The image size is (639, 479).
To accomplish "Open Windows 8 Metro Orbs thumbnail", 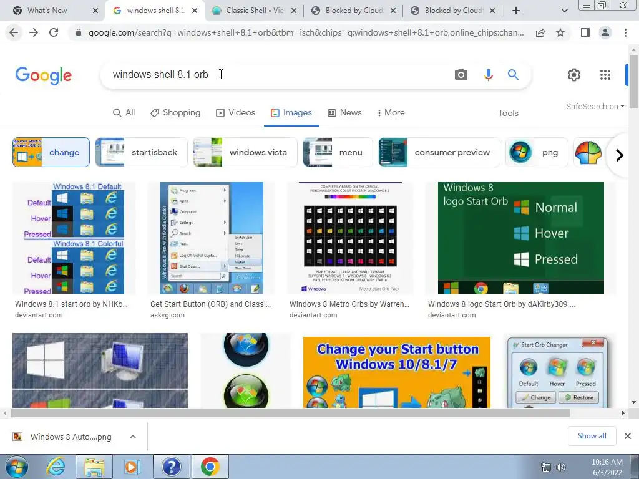I will click(x=350, y=238).
